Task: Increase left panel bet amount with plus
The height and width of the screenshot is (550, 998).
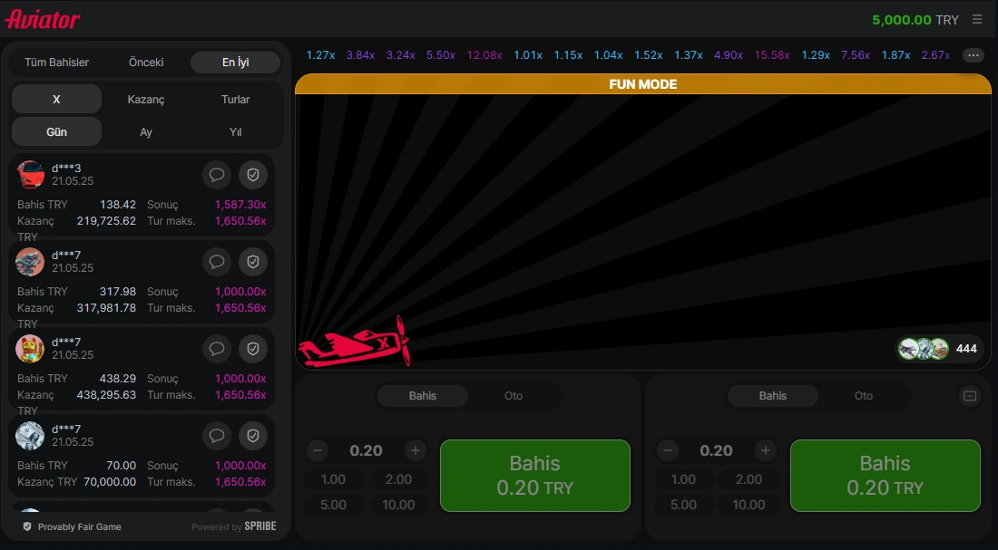Action: coord(415,451)
